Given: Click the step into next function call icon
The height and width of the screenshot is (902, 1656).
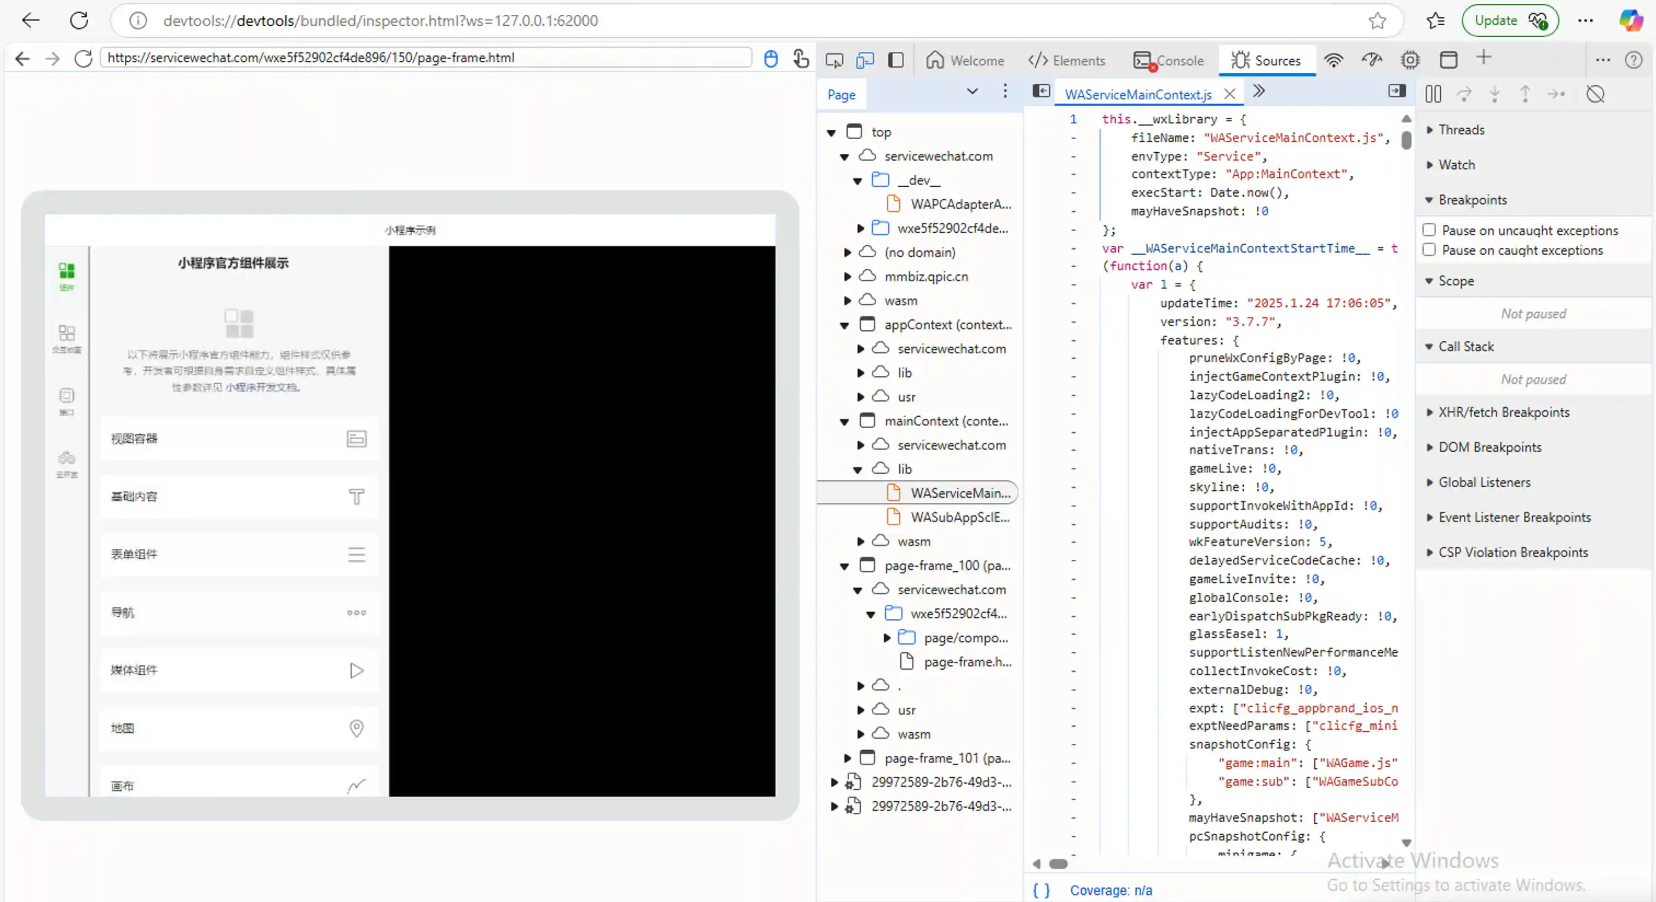Looking at the screenshot, I should point(1494,94).
